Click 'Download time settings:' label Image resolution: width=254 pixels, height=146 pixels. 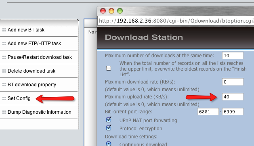click(x=131, y=137)
